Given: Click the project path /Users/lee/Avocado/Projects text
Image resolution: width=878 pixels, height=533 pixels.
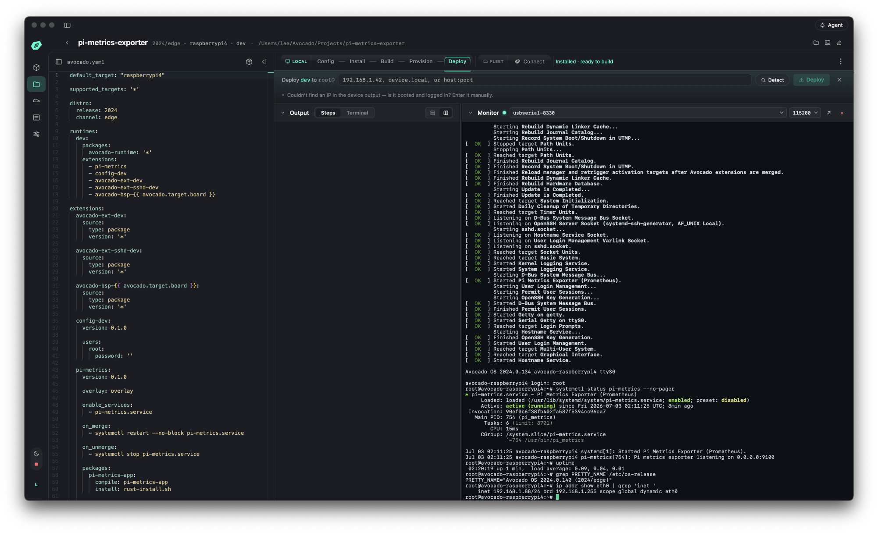Looking at the screenshot, I should coord(332,43).
